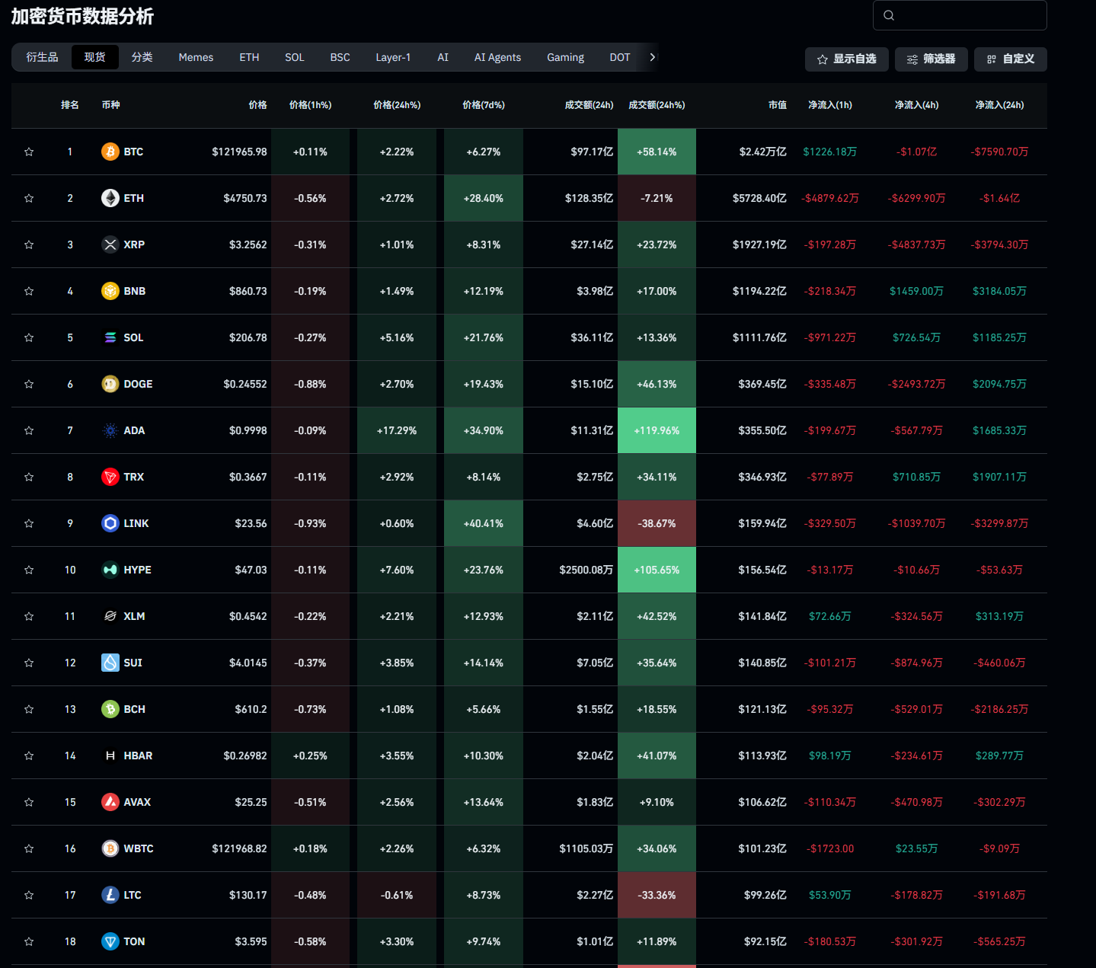1096x968 pixels.
Task: Sort by 市值 column header
Action: point(778,105)
